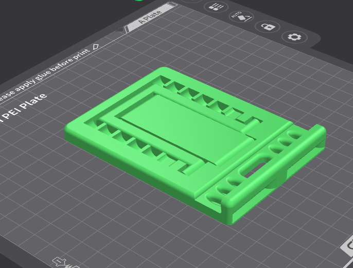Auto orient objects on plate
Screen dimensions: 353x268
[x=241, y=16]
